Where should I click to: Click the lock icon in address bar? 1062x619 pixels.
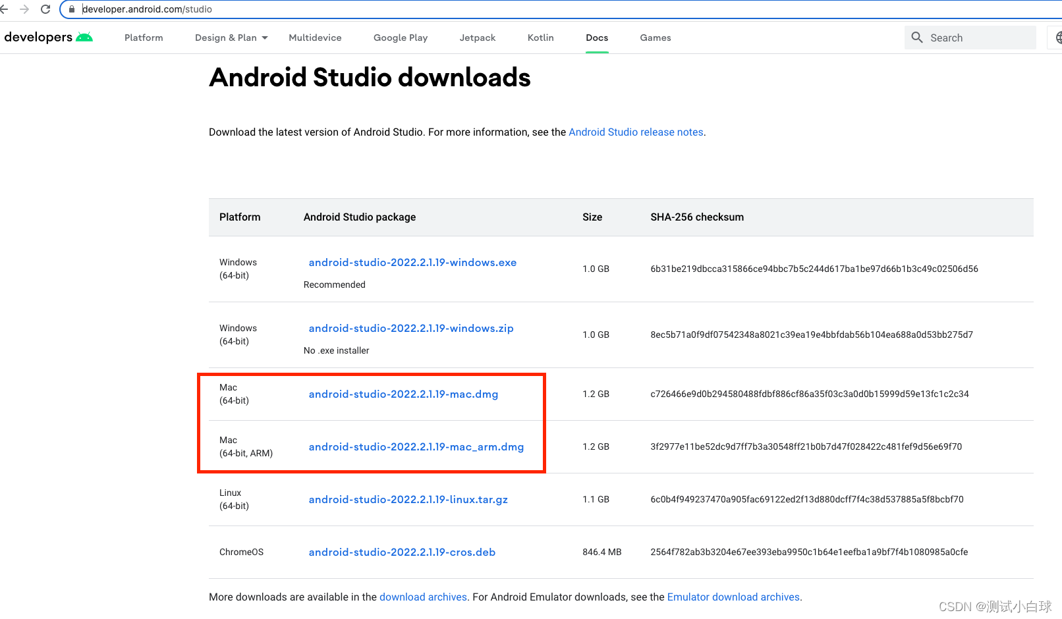[x=72, y=9]
